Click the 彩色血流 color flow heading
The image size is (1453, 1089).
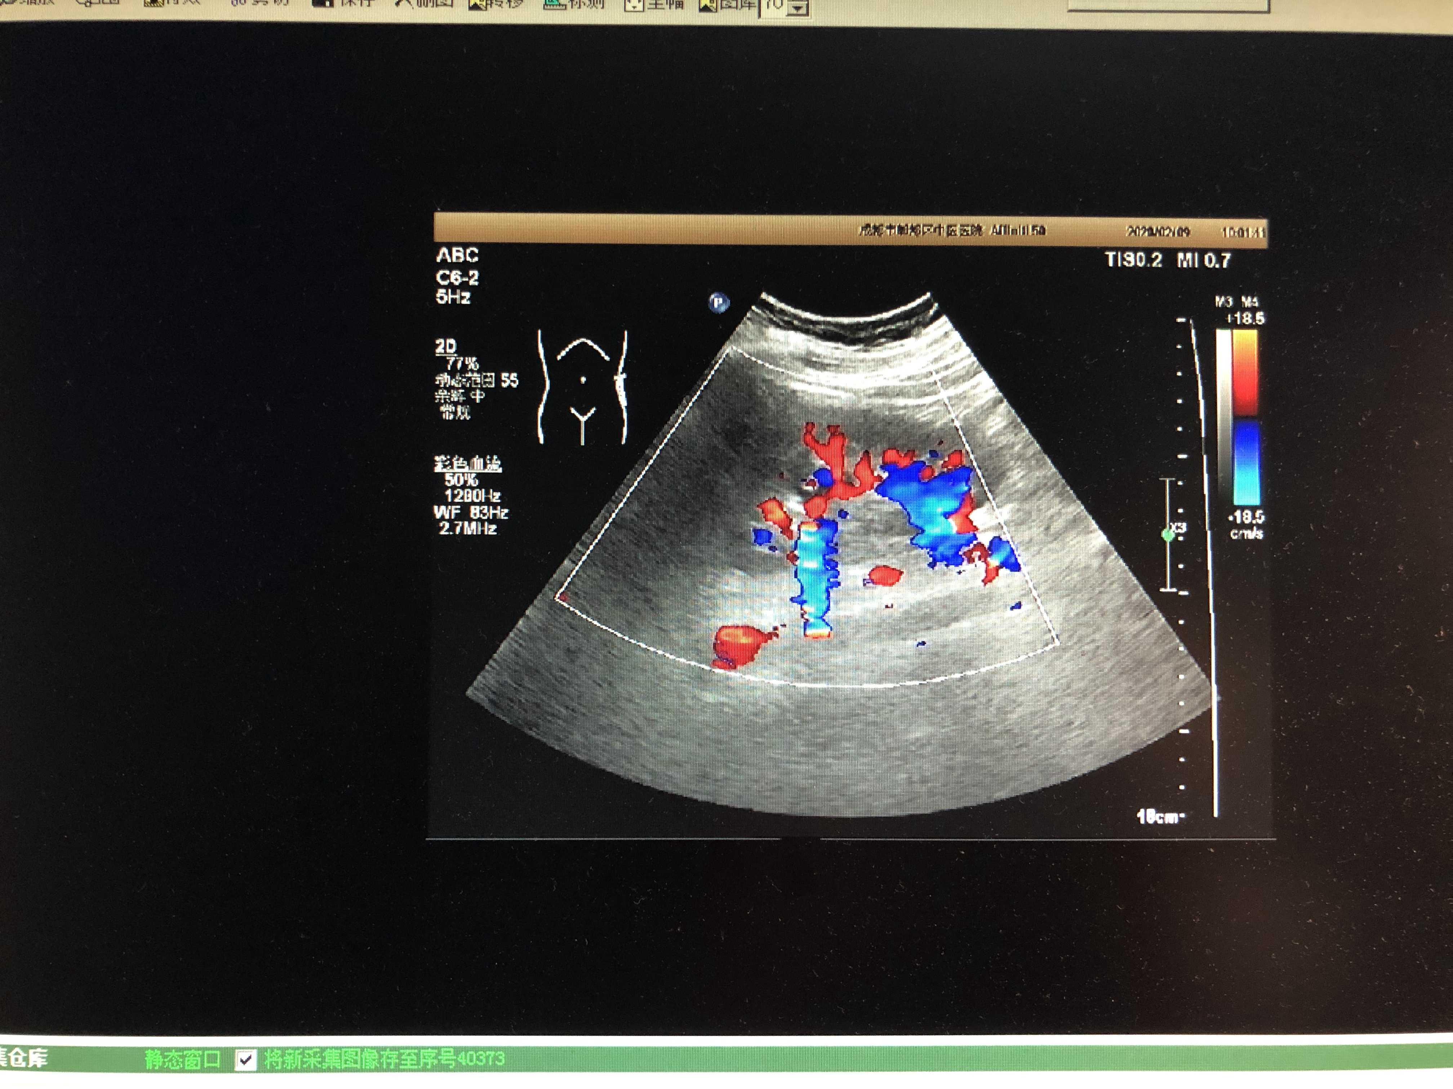[x=468, y=463]
